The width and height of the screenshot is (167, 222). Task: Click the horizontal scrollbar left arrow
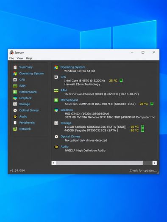coord(54,163)
